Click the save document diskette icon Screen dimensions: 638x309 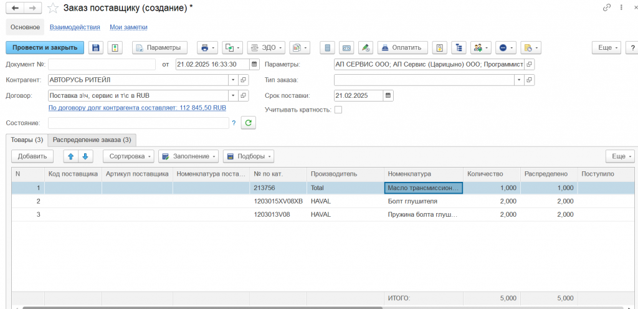[x=96, y=48]
